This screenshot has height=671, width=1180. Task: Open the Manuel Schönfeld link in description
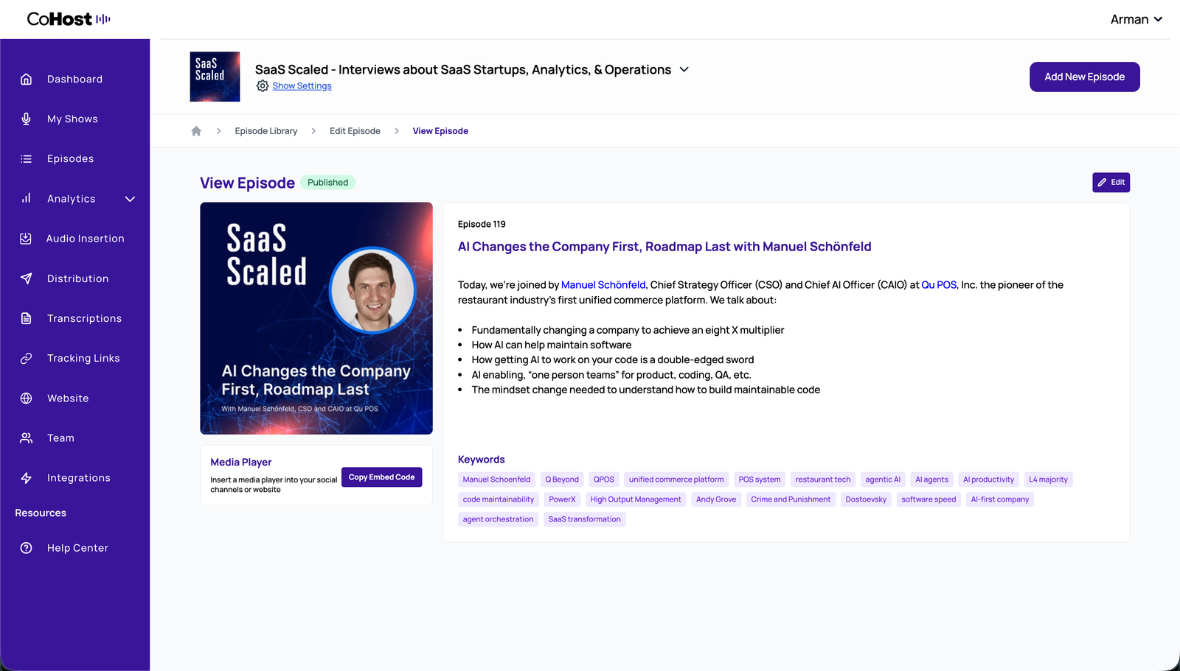coord(603,285)
